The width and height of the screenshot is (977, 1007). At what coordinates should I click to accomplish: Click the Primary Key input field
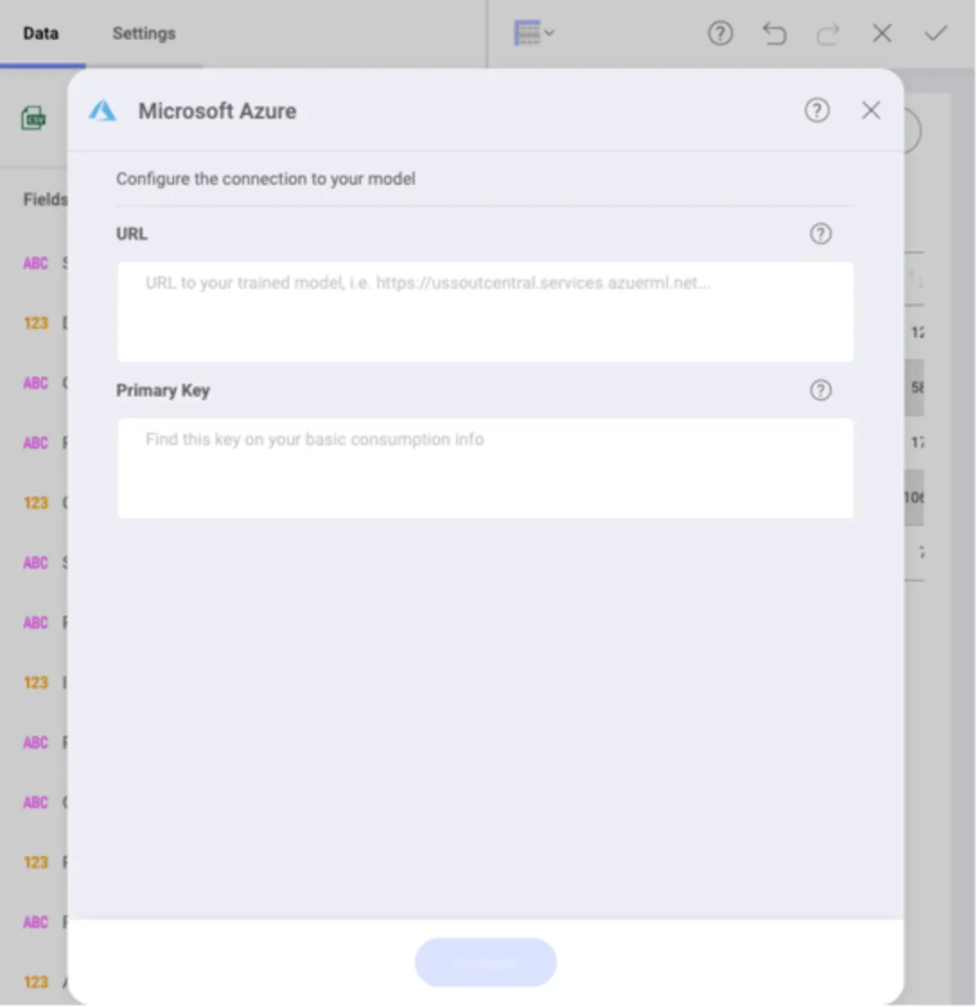point(485,467)
